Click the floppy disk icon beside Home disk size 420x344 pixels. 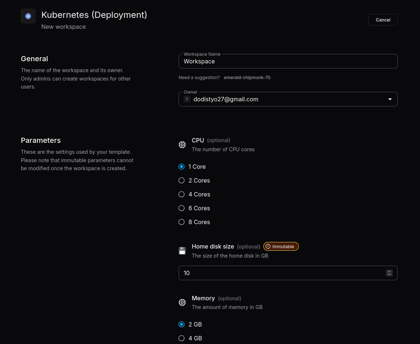(182, 251)
